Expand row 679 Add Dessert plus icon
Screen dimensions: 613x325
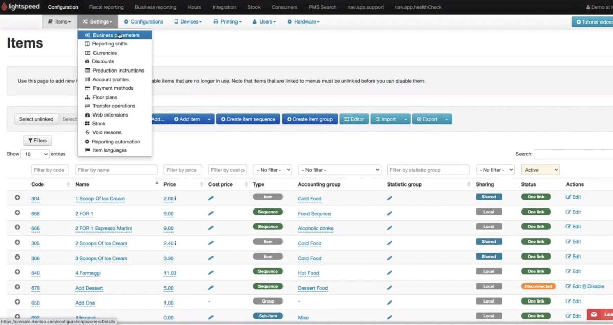click(x=17, y=287)
